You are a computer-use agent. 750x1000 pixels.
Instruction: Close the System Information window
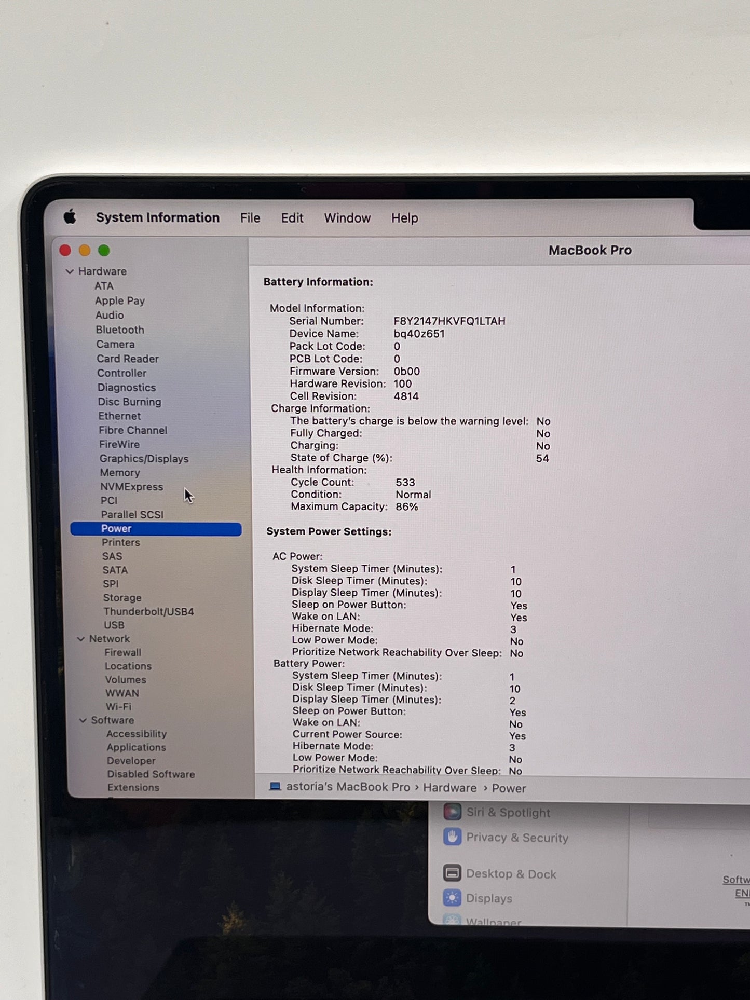pyautogui.click(x=65, y=251)
